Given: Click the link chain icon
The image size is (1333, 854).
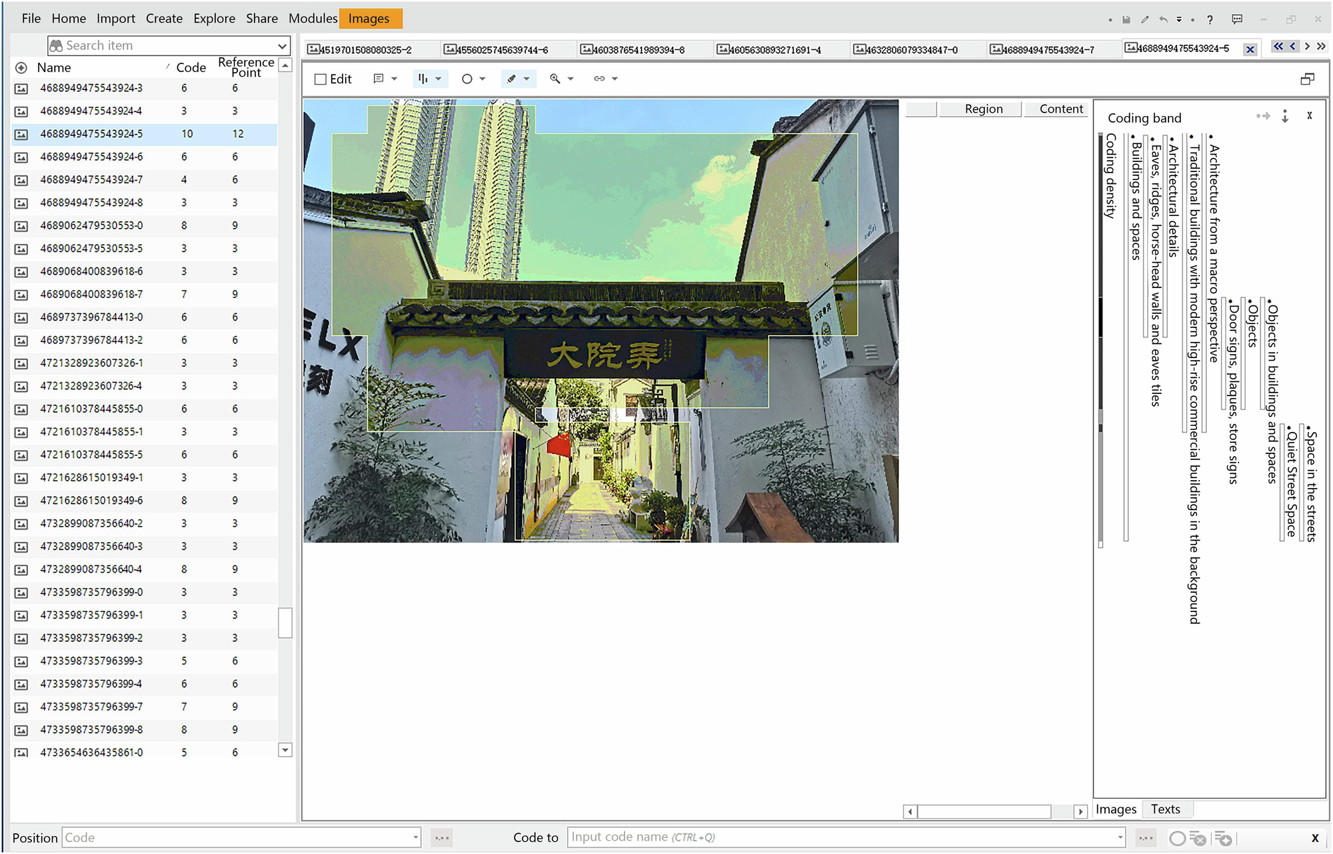Looking at the screenshot, I should click(599, 79).
